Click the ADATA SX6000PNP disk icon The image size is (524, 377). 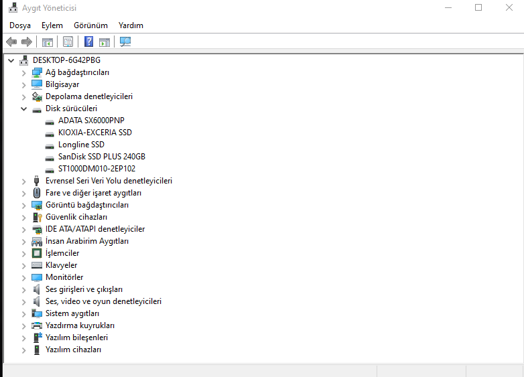(x=50, y=123)
